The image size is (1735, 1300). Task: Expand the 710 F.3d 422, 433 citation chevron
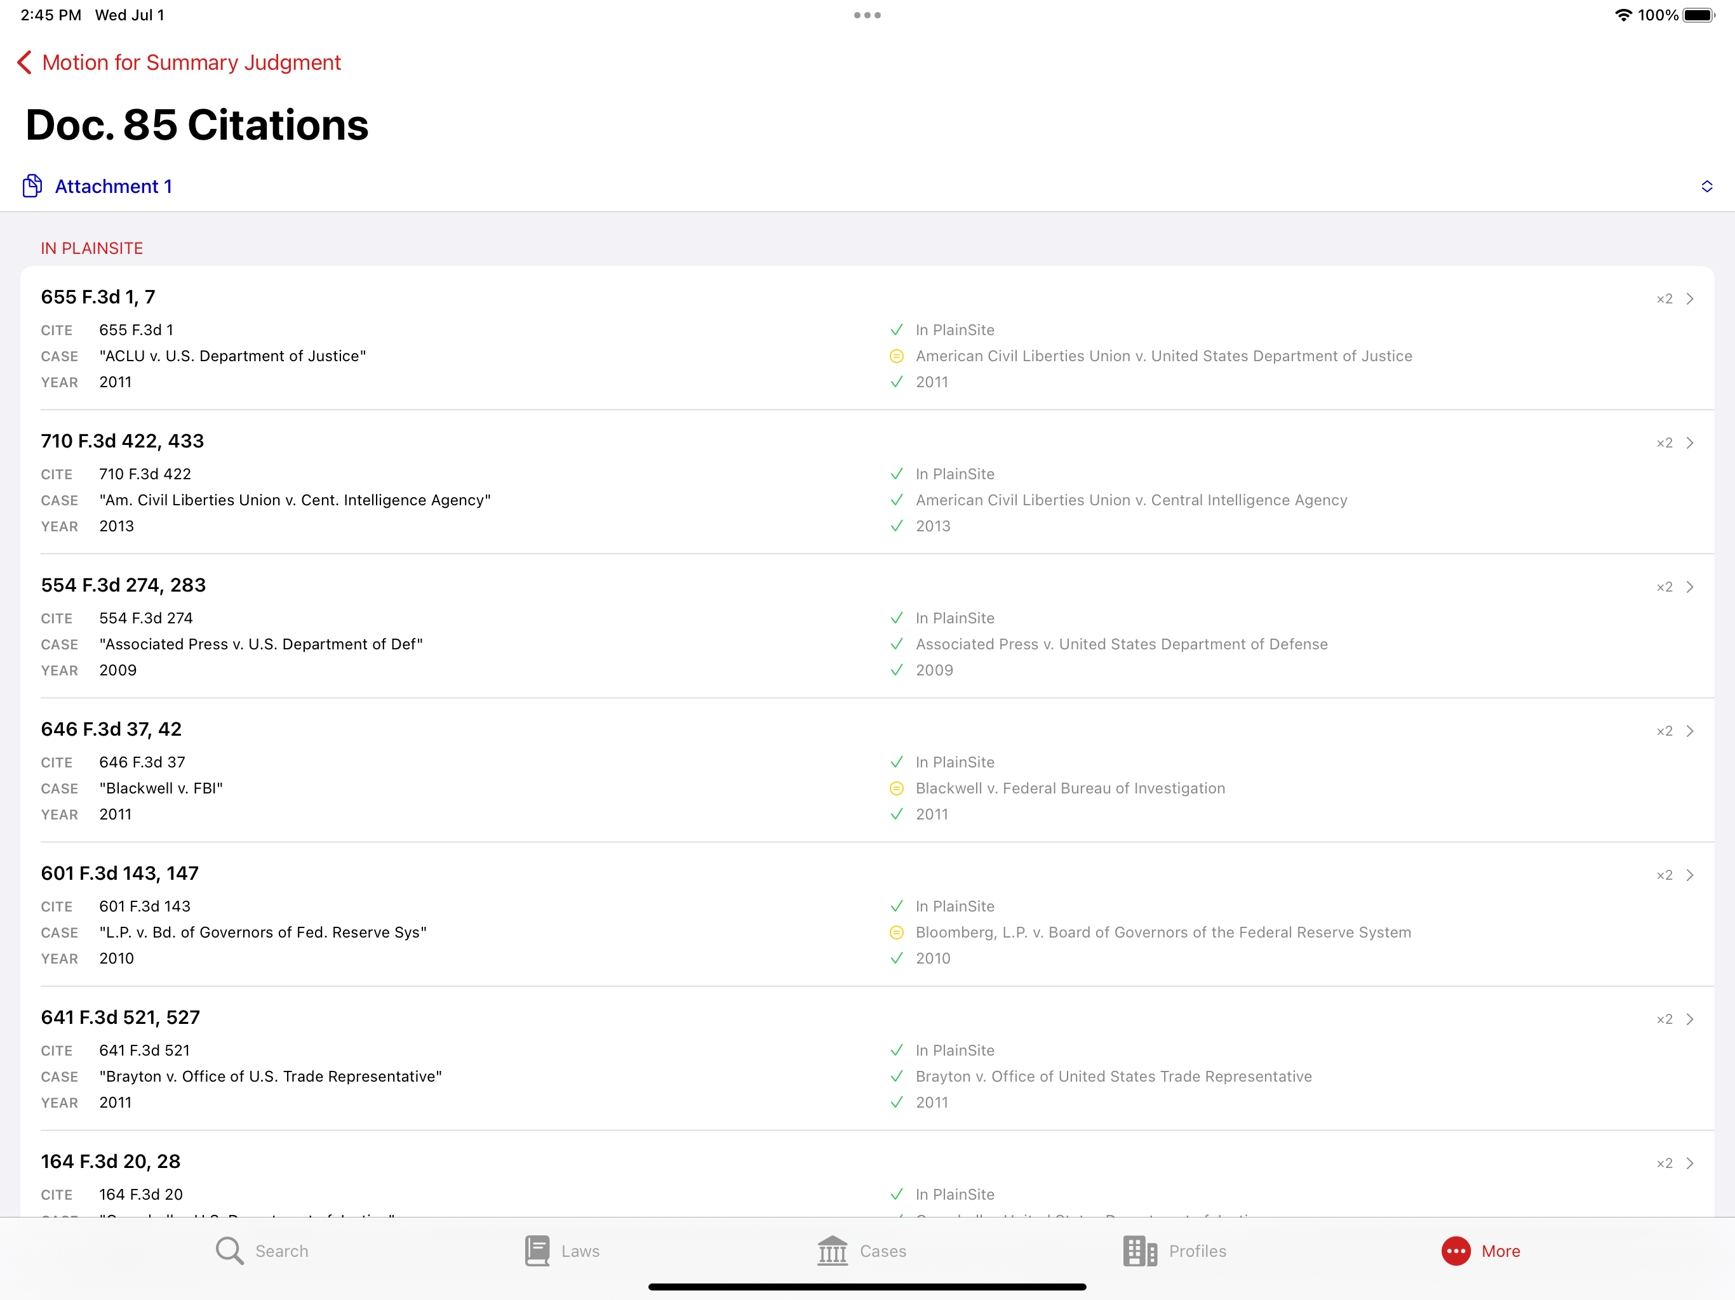pyautogui.click(x=1691, y=443)
